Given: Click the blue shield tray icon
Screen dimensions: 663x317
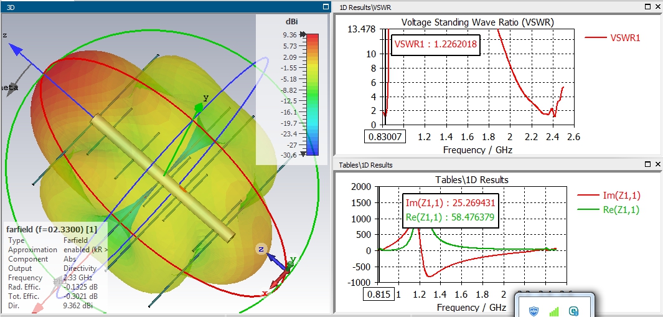Looking at the screenshot, I should coord(534,312).
